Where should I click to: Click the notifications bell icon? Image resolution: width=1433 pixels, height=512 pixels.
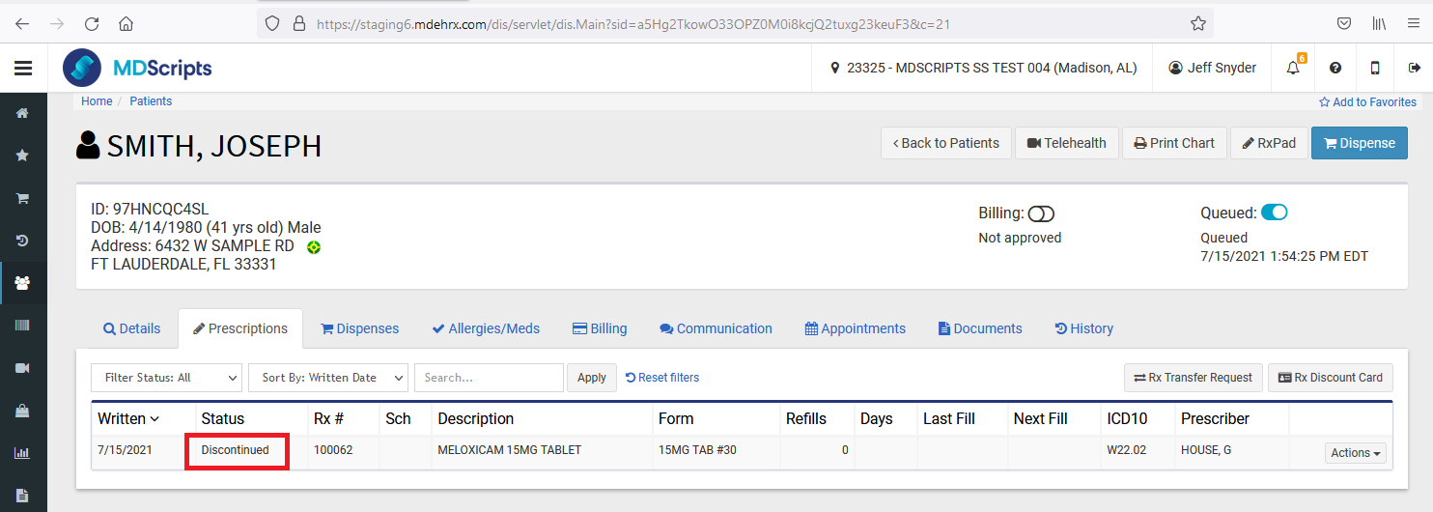coord(1293,68)
